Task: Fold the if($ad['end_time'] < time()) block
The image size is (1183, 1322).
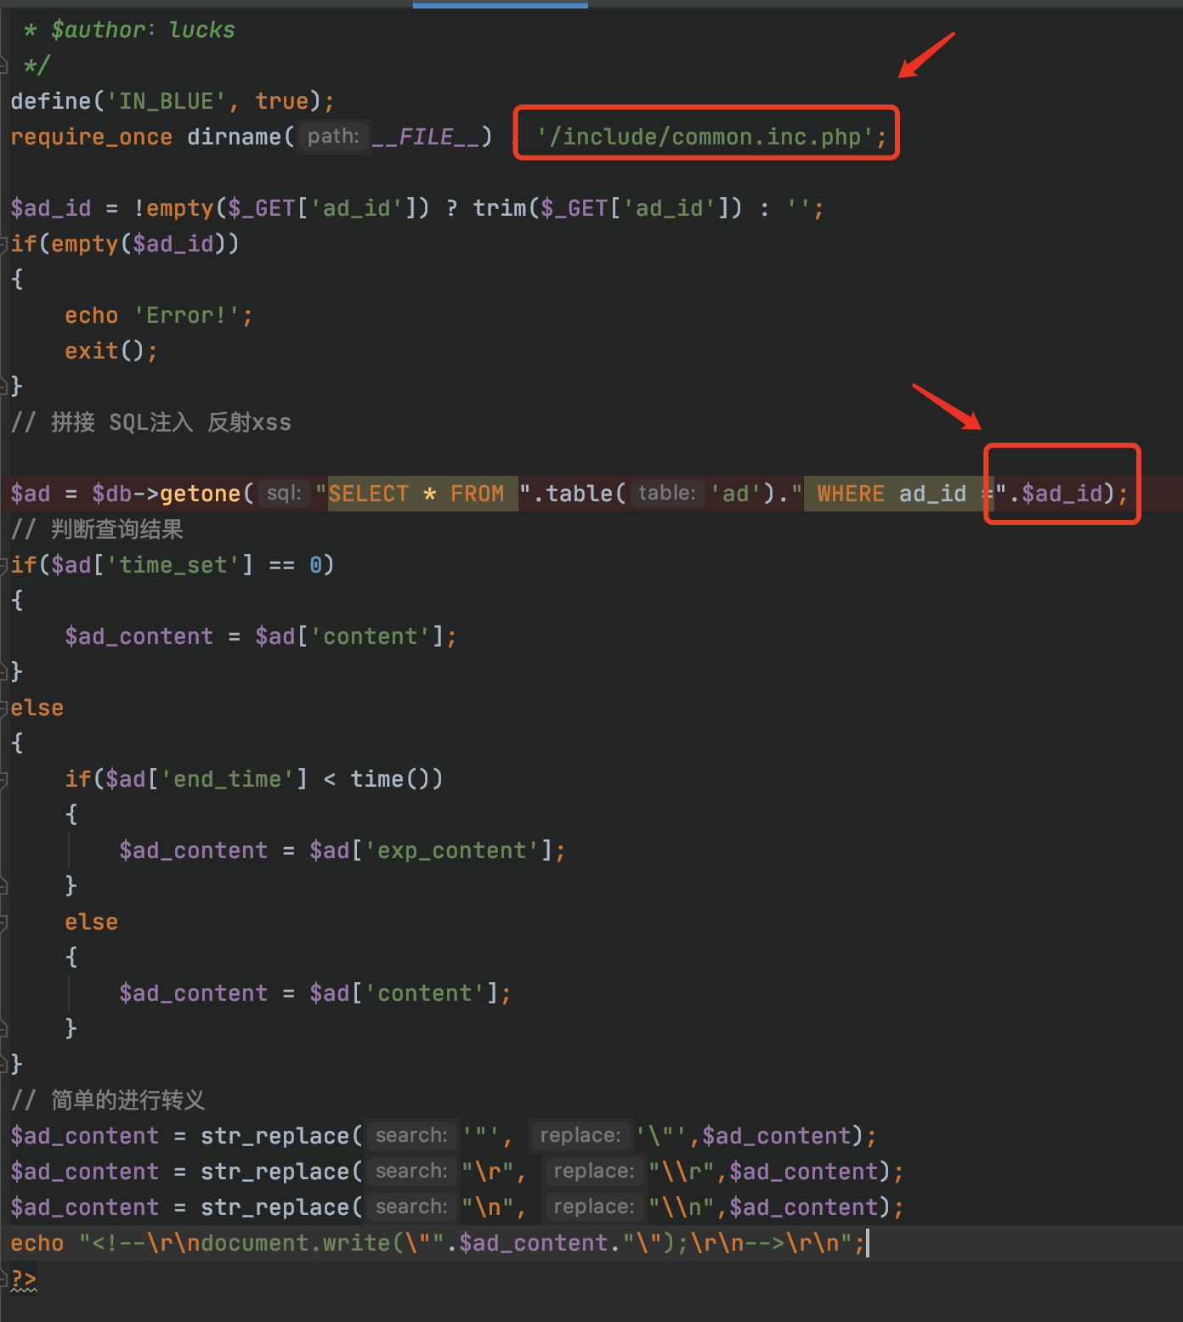Action: click(4, 779)
